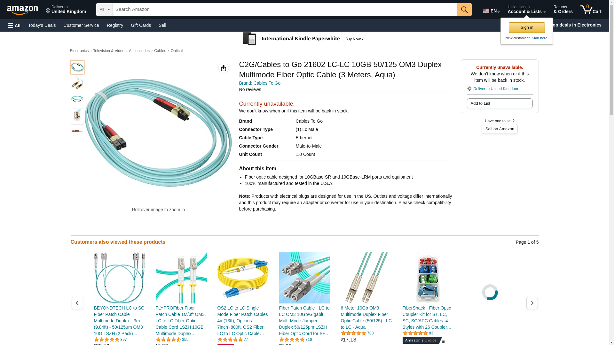This screenshot has width=614, height=345.
Task: Open the Add to List dropdown
Action: tap(500, 103)
